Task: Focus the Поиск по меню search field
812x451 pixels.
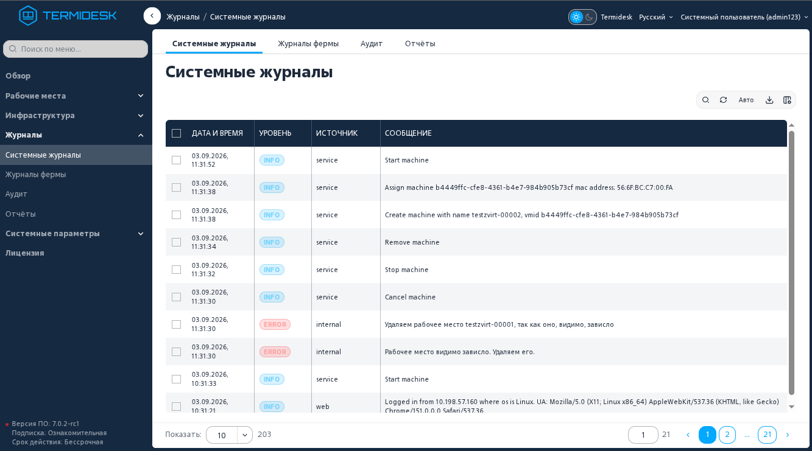Action: point(76,49)
